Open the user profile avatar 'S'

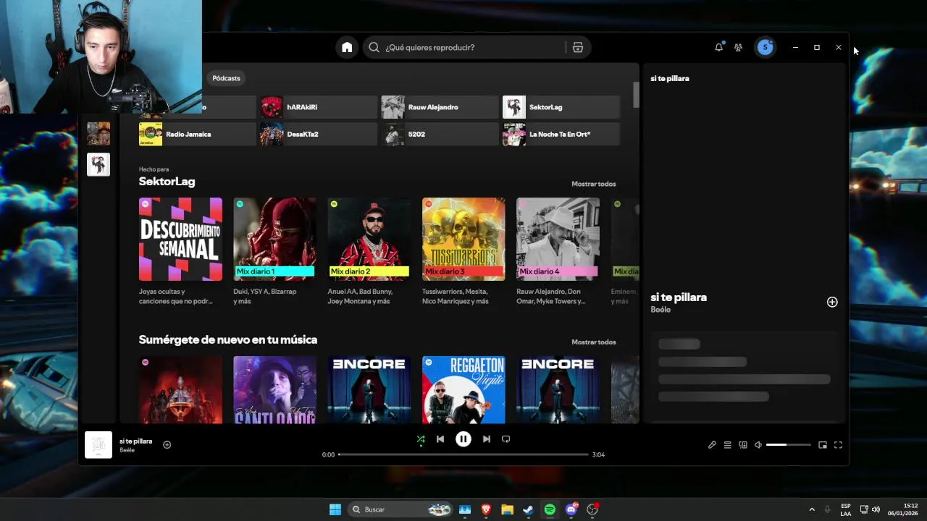tap(765, 47)
